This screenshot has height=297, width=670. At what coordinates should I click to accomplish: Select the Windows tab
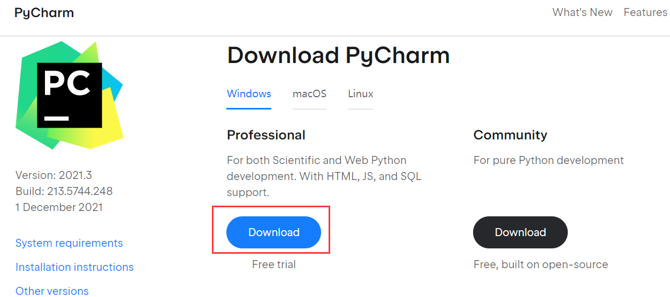pos(249,94)
